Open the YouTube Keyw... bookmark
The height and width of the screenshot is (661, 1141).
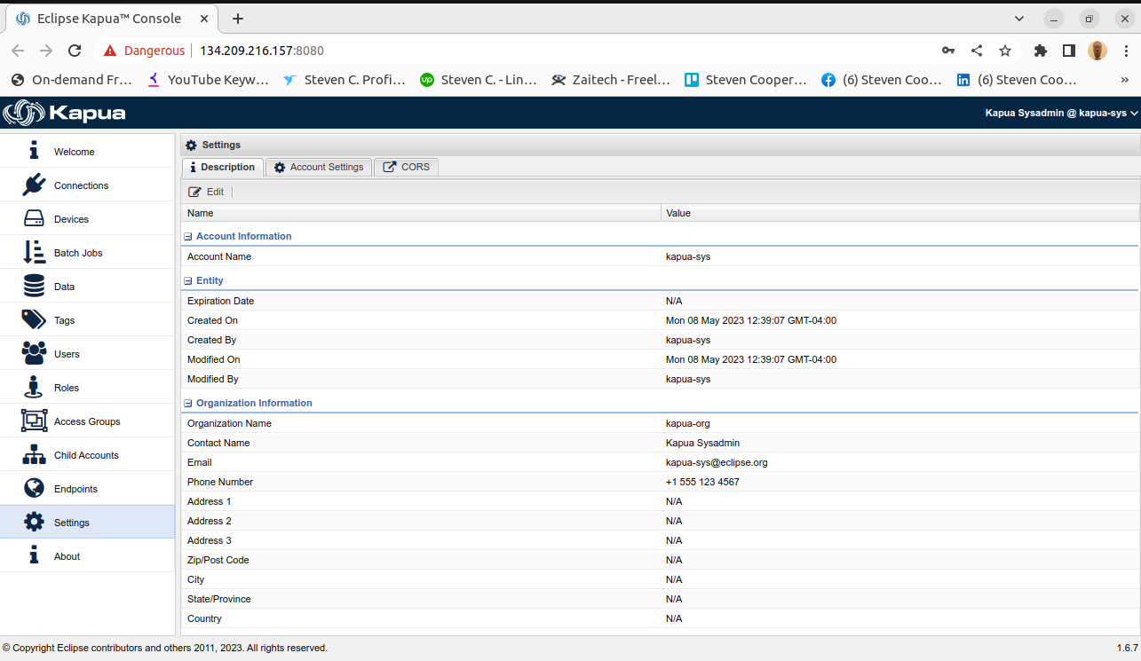208,80
